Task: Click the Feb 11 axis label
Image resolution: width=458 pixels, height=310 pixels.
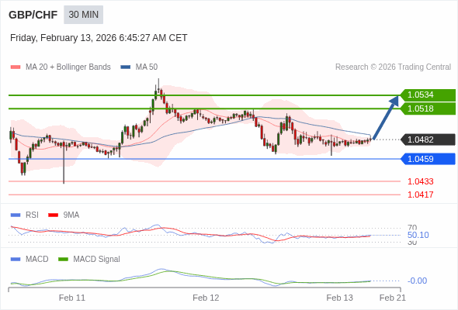Action: (x=72, y=298)
